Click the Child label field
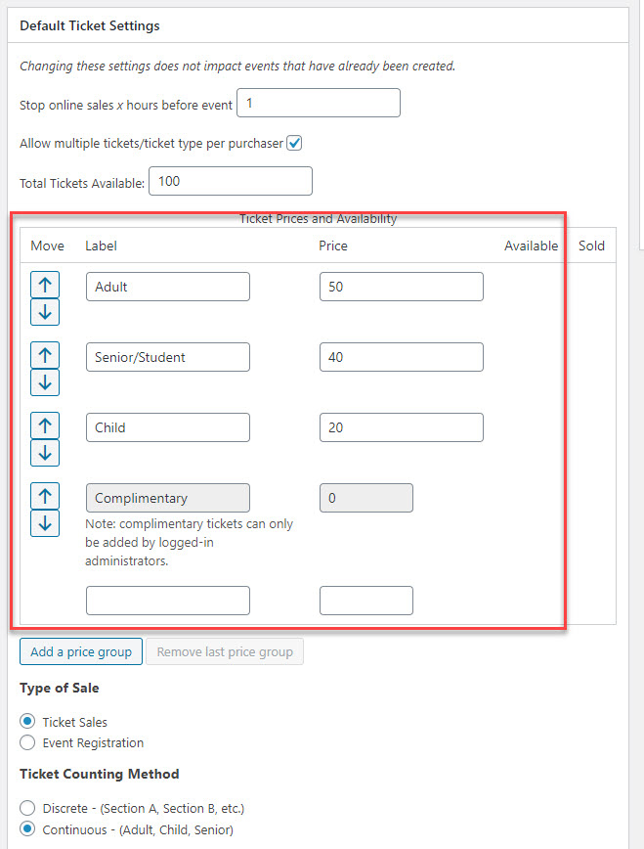The height and width of the screenshot is (849, 644). [x=167, y=426]
